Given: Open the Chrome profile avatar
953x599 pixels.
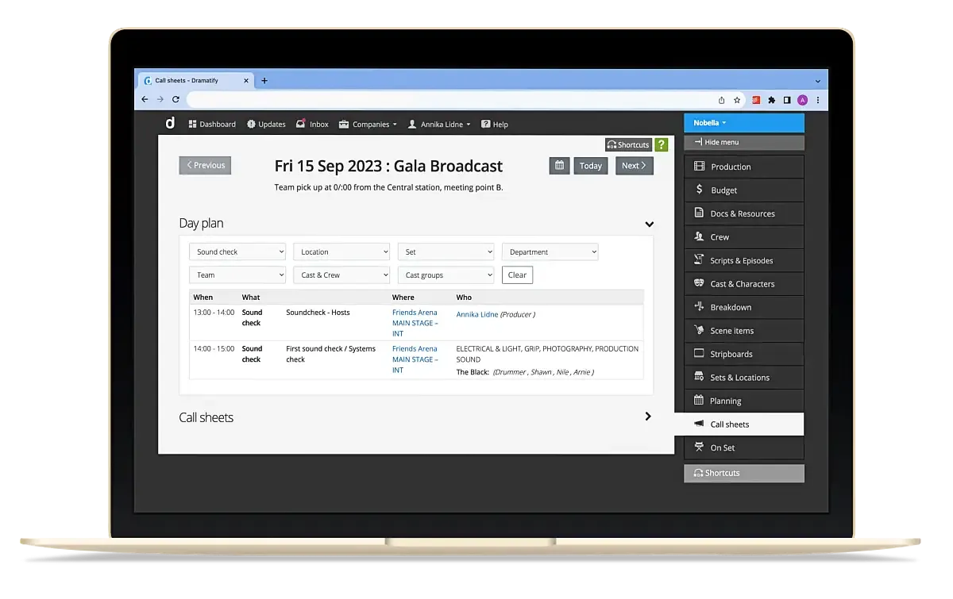Looking at the screenshot, I should tap(803, 100).
